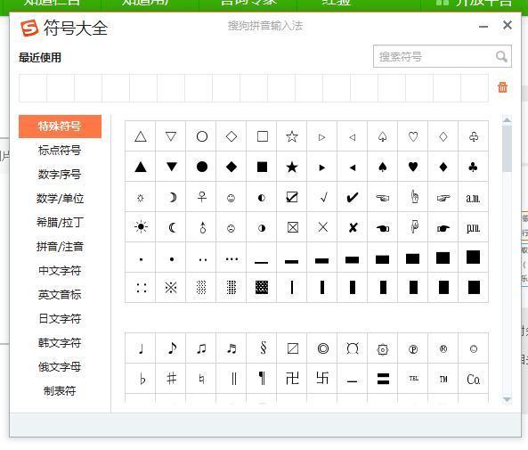Select the 中文字符 category
Viewport: 528px width, 450px height.
60,271
